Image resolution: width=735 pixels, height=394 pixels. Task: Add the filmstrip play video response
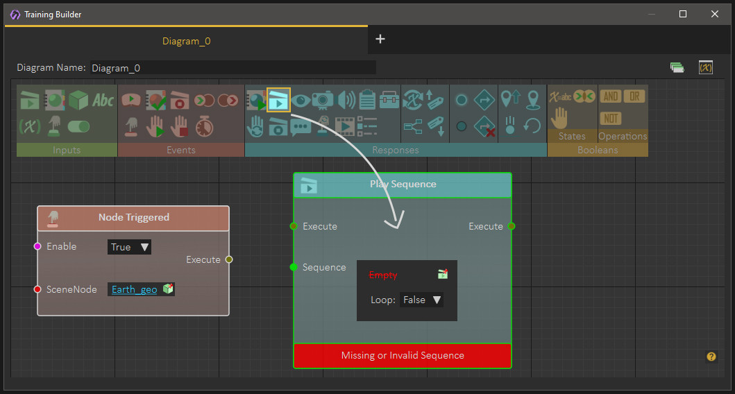346,126
